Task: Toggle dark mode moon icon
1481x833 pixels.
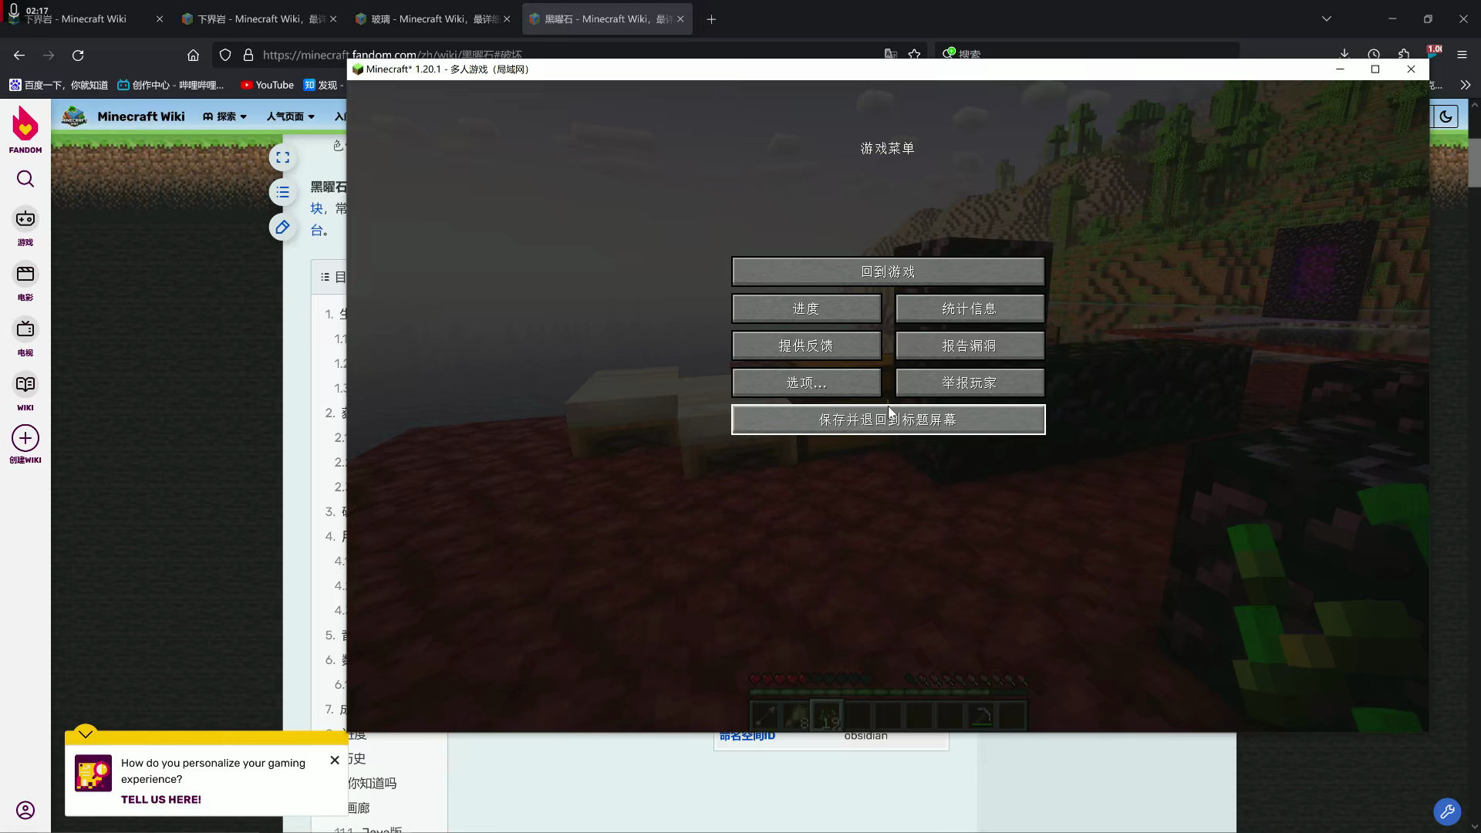Action: pos(1446,116)
